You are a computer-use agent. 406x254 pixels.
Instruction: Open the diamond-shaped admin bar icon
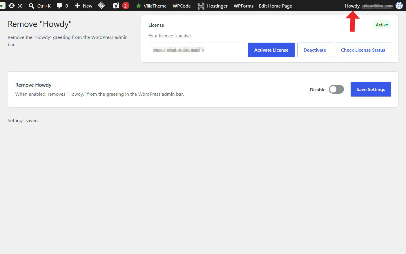101,6
